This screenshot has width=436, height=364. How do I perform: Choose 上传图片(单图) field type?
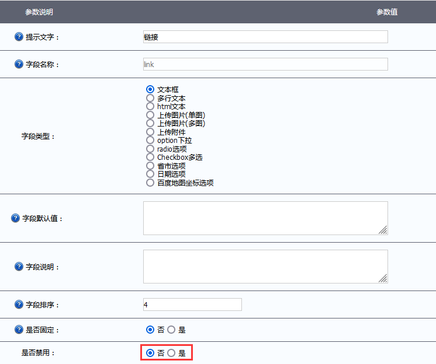[x=150, y=116]
